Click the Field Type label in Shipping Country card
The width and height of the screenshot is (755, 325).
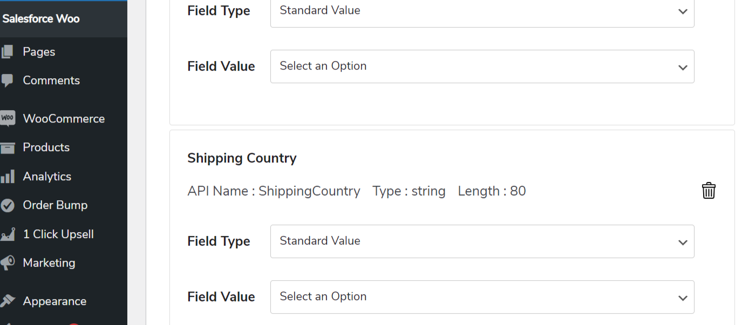tap(219, 241)
